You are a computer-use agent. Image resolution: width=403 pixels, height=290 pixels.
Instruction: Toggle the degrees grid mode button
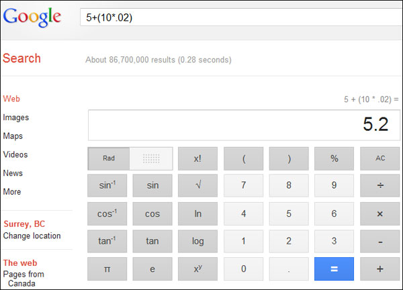(x=151, y=158)
